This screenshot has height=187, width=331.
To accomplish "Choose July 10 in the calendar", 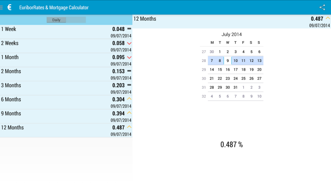I will 235,61.
